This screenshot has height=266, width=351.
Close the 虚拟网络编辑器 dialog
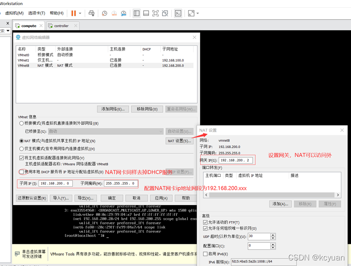(x=194, y=37)
